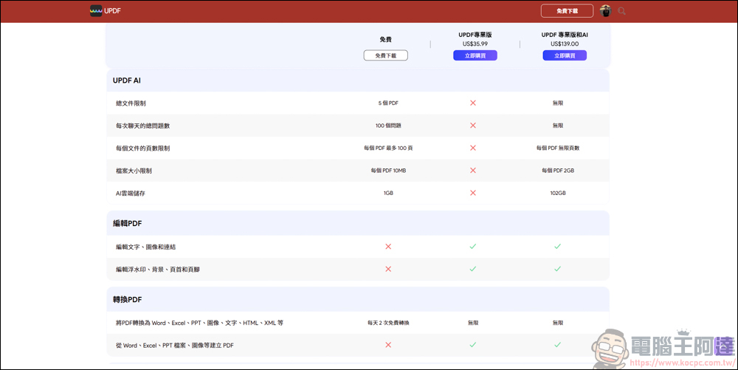Image resolution: width=738 pixels, height=370 pixels.
Task: Click the UPDF專業版 plan title
Action: tap(475, 35)
